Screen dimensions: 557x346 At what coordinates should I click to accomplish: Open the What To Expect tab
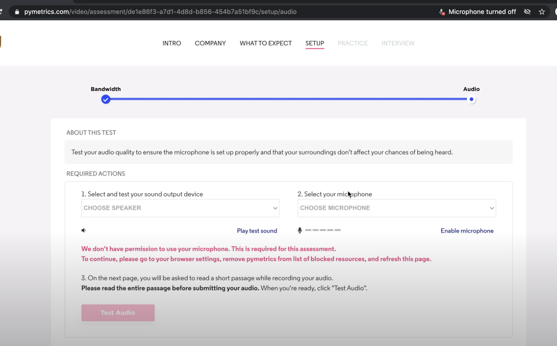point(266,43)
